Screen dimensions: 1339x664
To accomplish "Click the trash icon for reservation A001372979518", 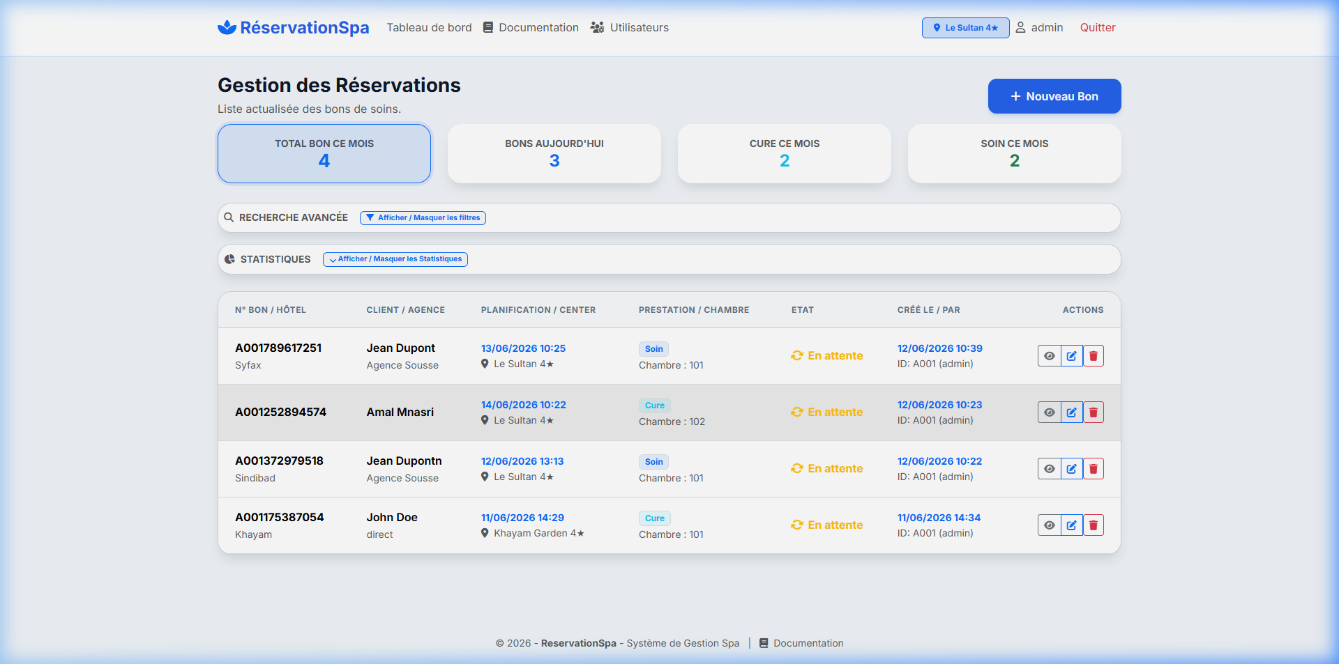I will [1094, 469].
